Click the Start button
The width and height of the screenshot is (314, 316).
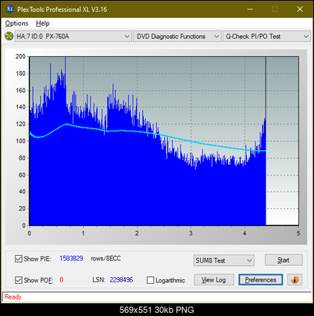(x=284, y=260)
